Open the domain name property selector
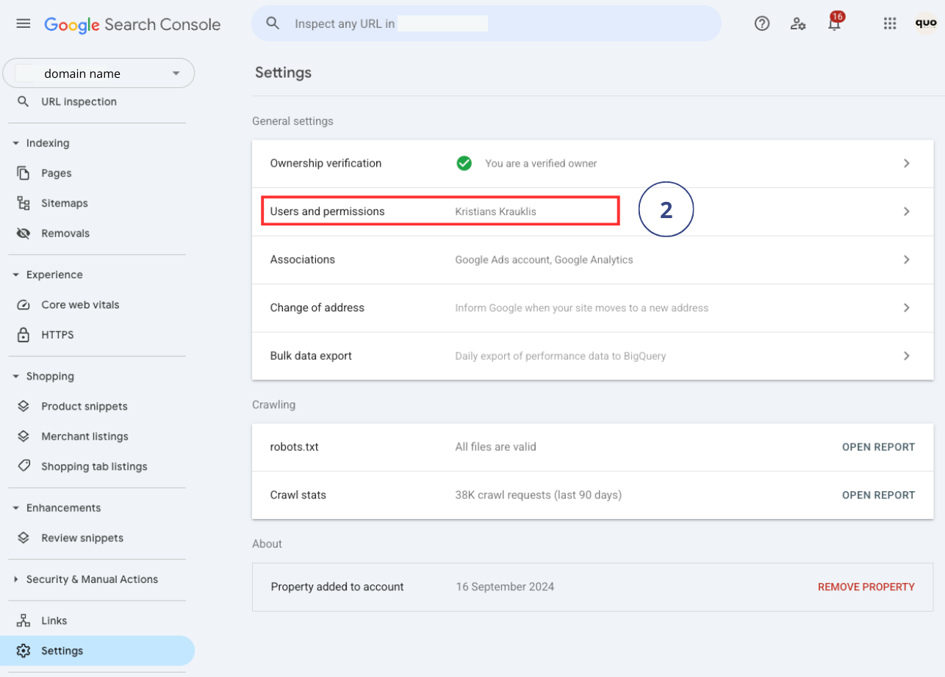Viewport: 945px width, 677px height. [x=98, y=73]
